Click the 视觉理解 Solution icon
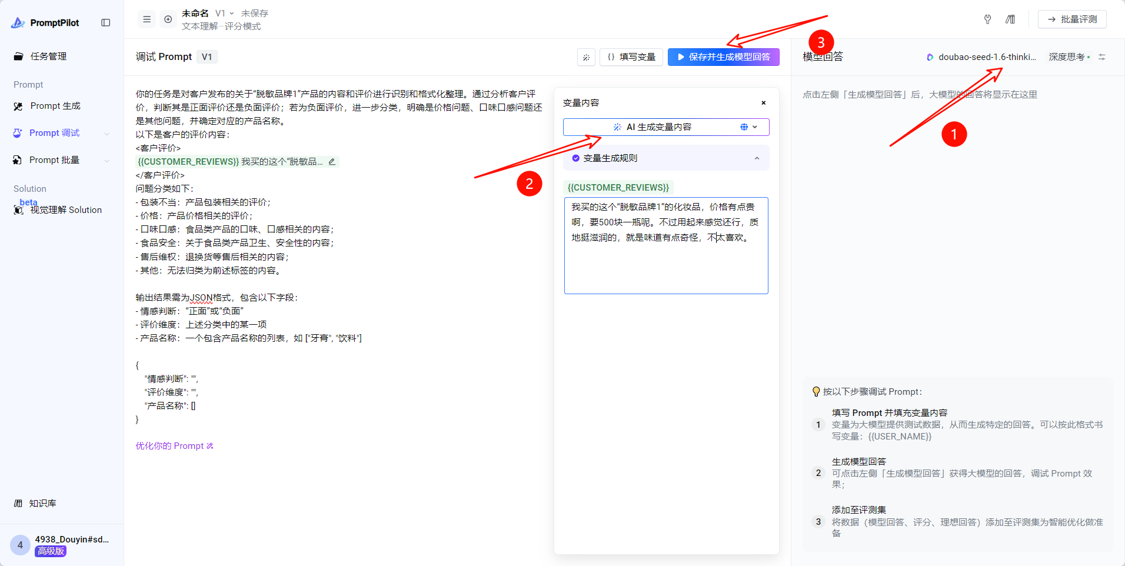The image size is (1125, 566). [x=18, y=210]
